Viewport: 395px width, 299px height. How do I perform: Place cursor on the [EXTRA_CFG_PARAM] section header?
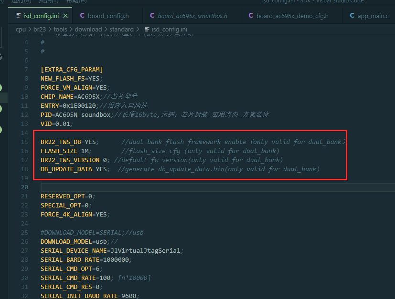pos(72,70)
